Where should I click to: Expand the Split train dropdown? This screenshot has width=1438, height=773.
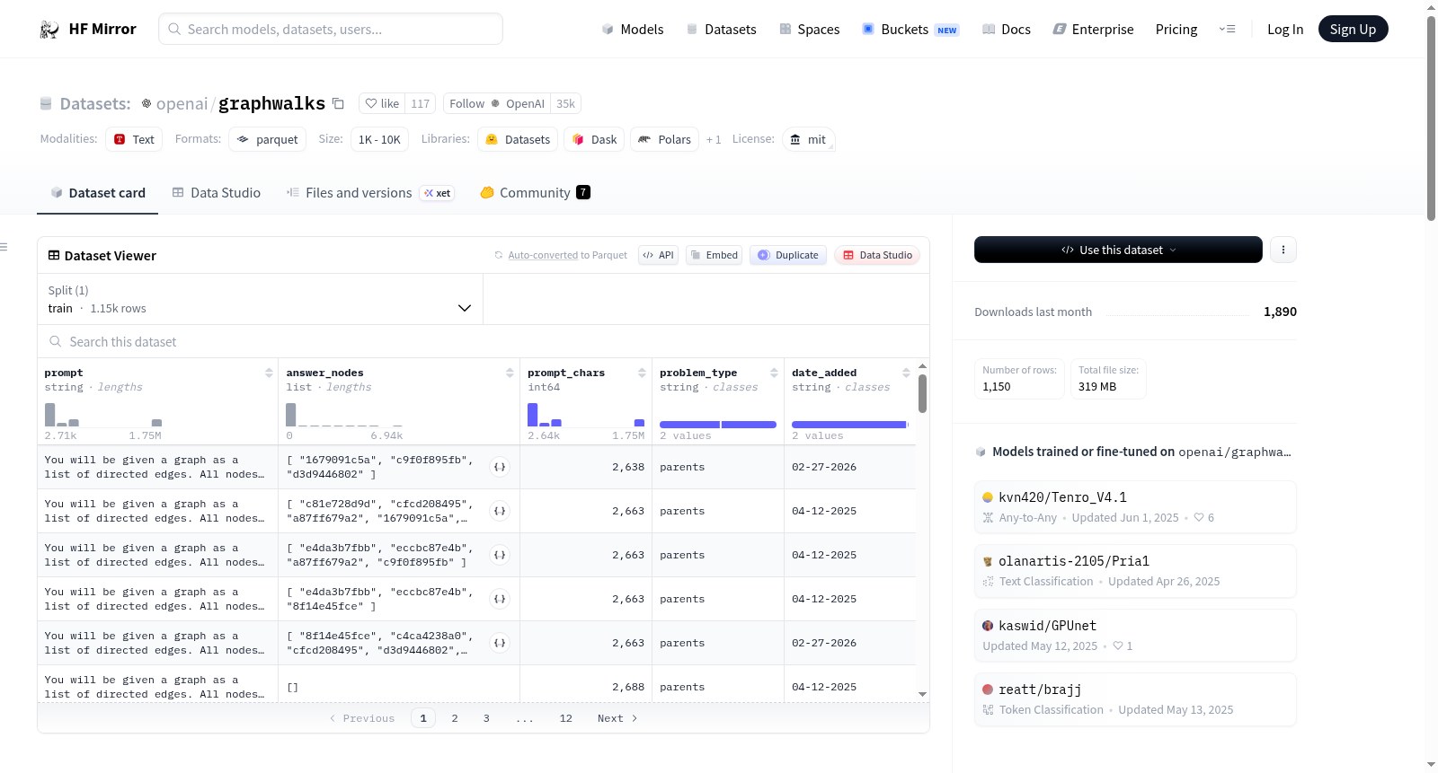pyautogui.click(x=261, y=299)
